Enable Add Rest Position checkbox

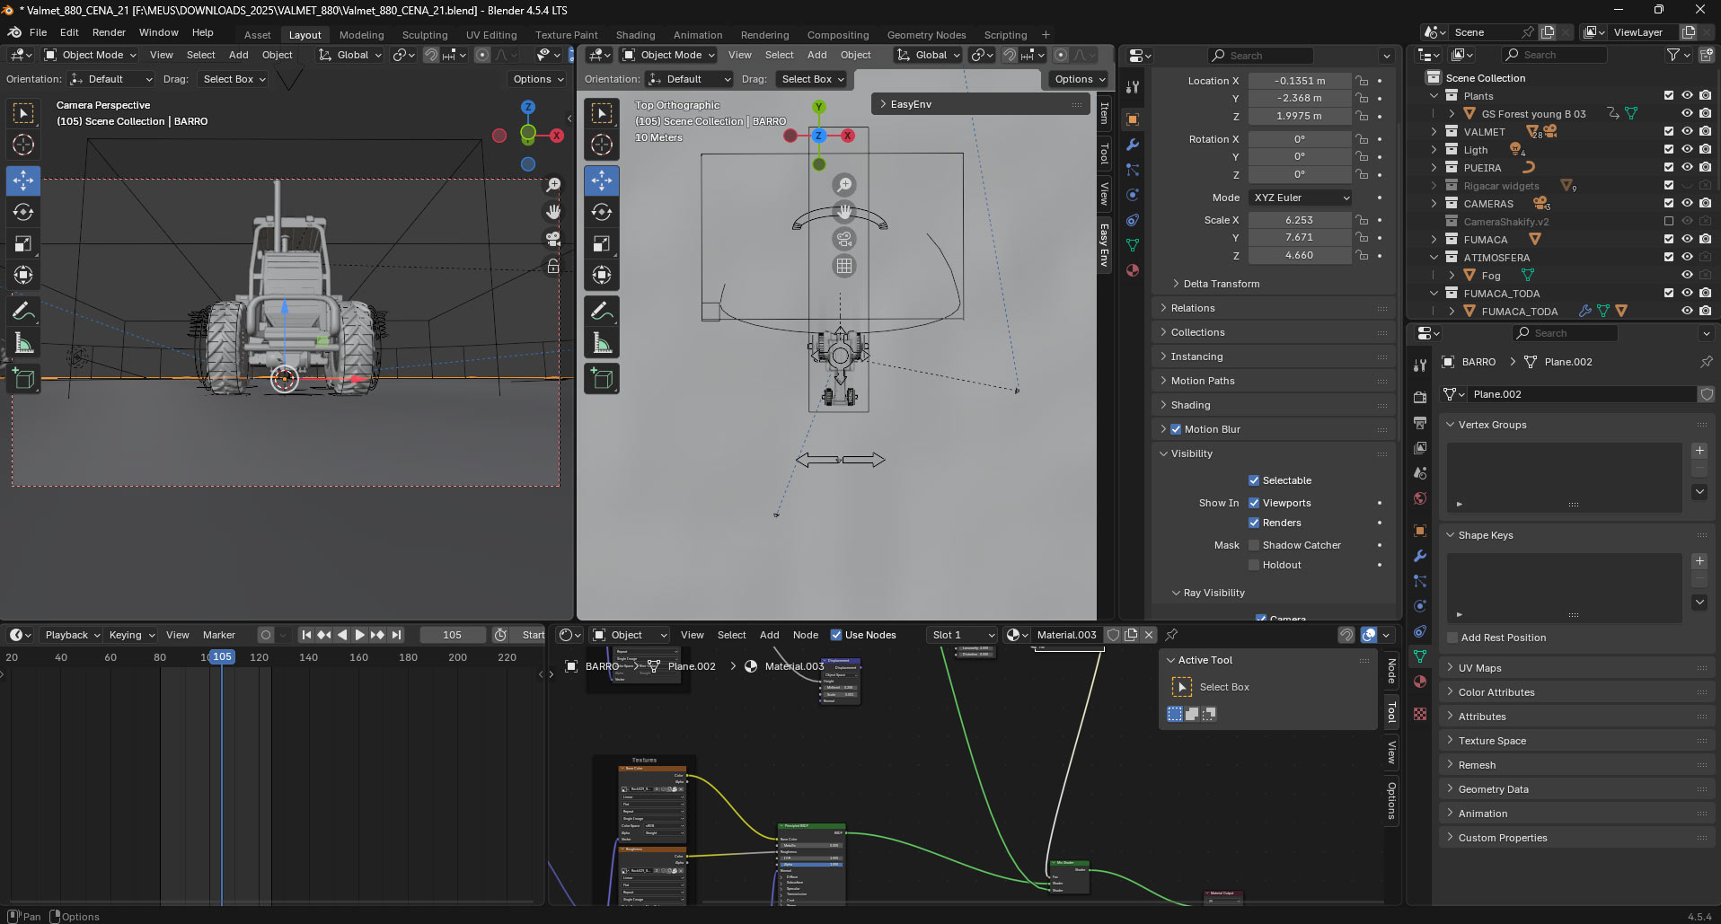(x=1452, y=638)
